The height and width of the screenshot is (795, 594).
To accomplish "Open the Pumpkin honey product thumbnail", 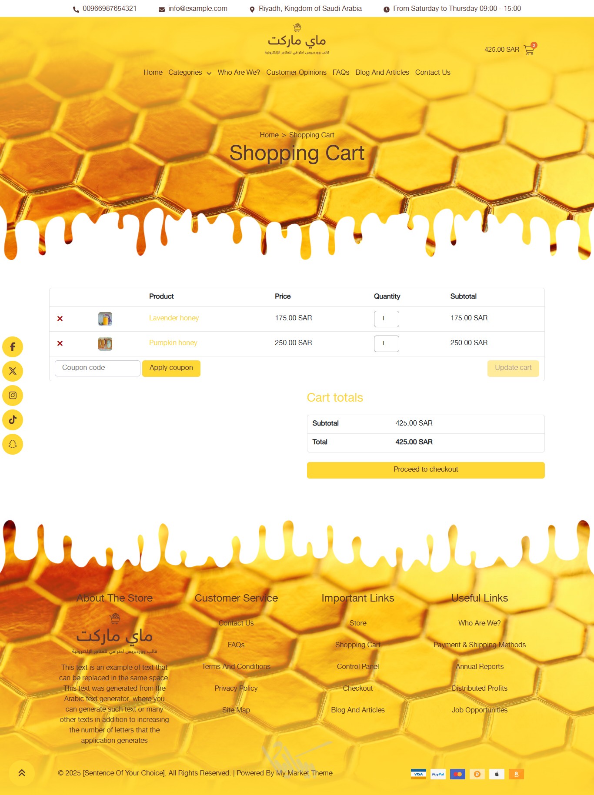I will (105, 344).
